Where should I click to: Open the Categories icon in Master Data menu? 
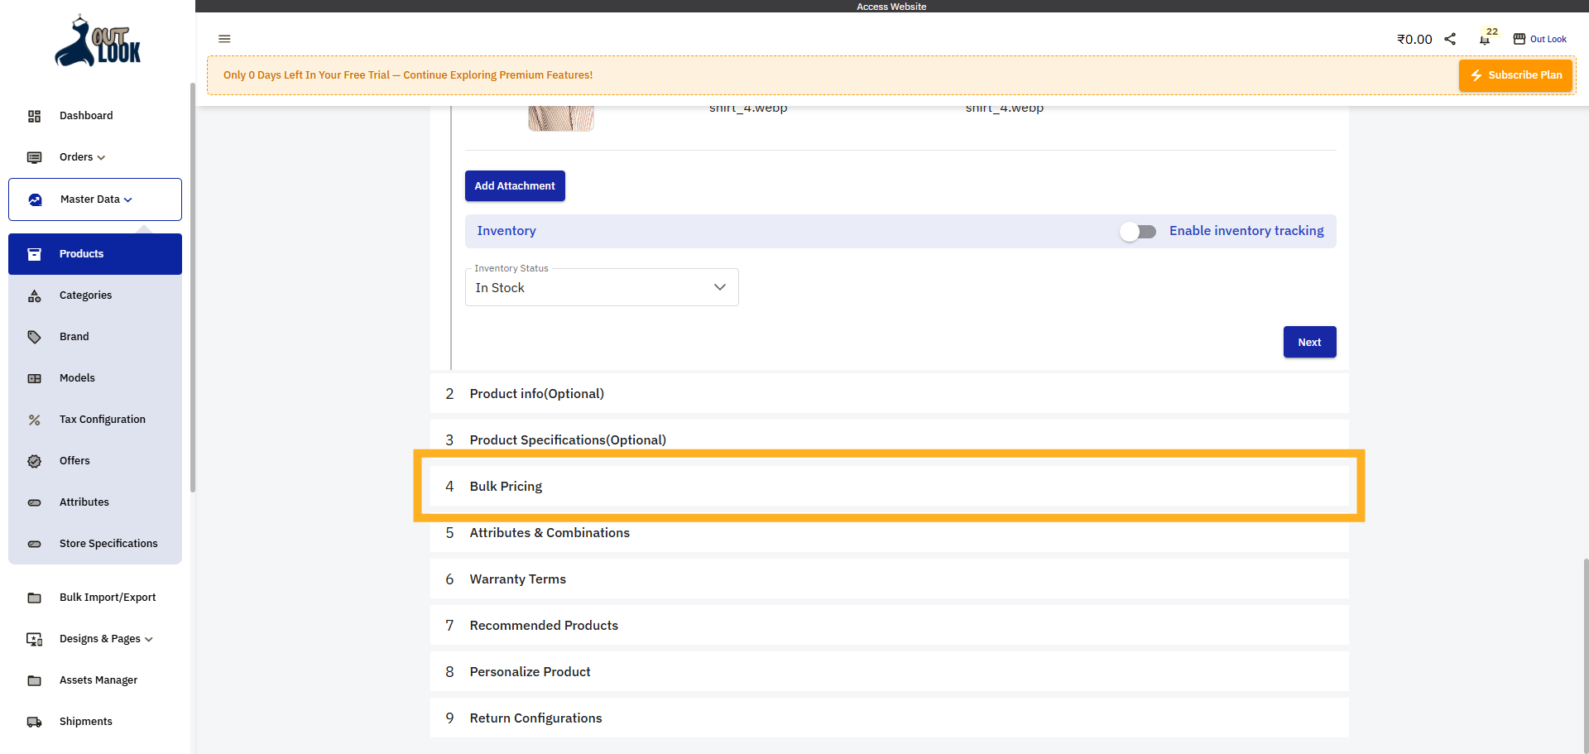point(34,295)
